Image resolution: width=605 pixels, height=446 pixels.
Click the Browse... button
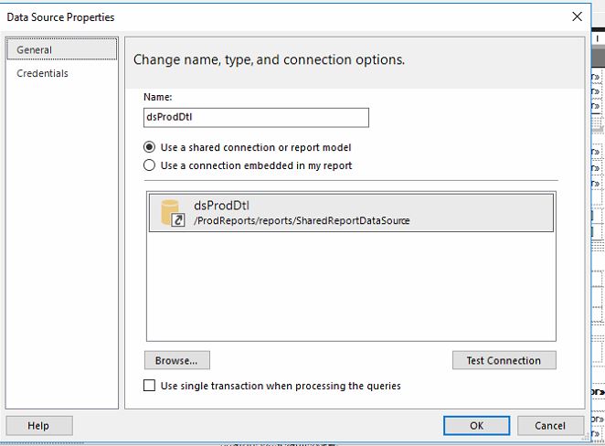176,360
